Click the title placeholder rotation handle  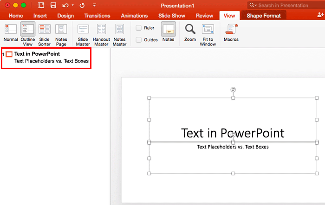tap(233, 90)
